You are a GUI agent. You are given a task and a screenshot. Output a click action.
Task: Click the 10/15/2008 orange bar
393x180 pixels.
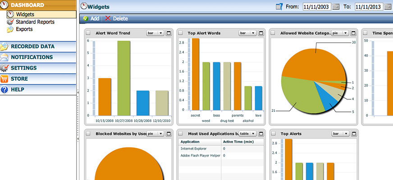105,97
